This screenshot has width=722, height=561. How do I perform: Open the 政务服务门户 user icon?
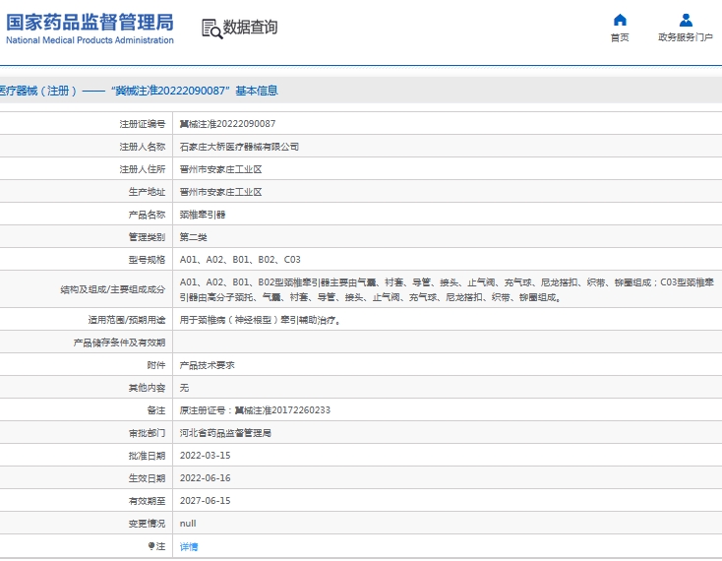(686, 20)
